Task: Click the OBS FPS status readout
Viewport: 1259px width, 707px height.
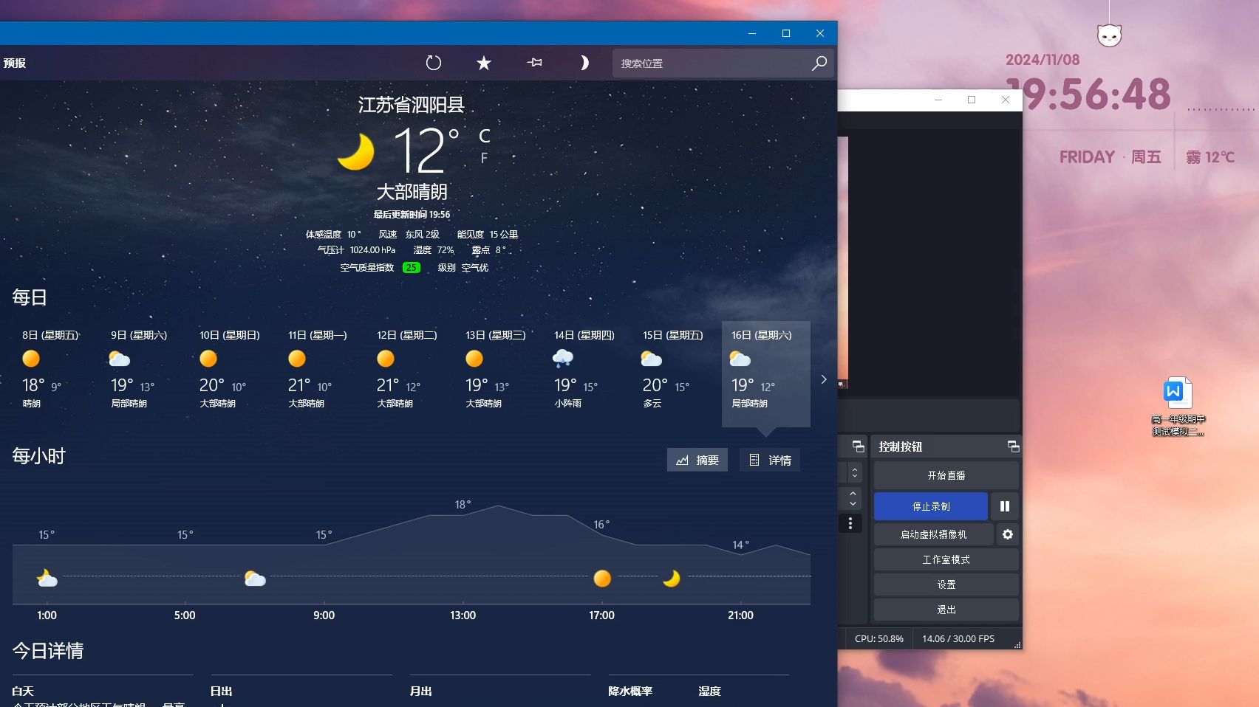Action: [958, 639]
